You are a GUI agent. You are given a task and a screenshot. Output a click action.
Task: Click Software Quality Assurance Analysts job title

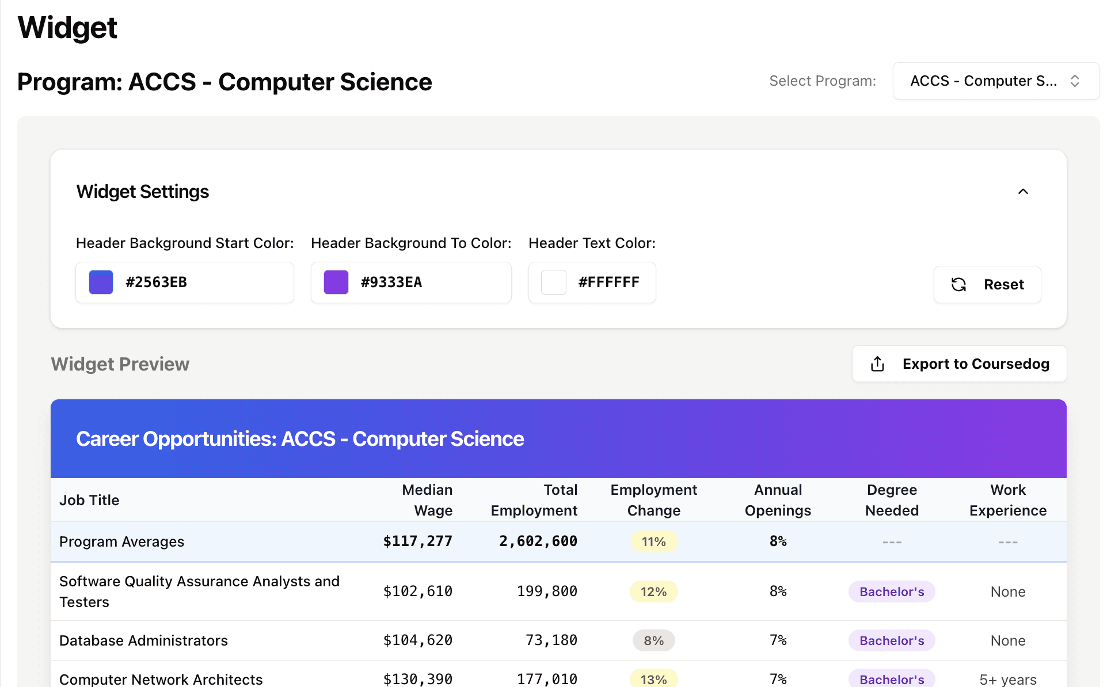(199, 591)
